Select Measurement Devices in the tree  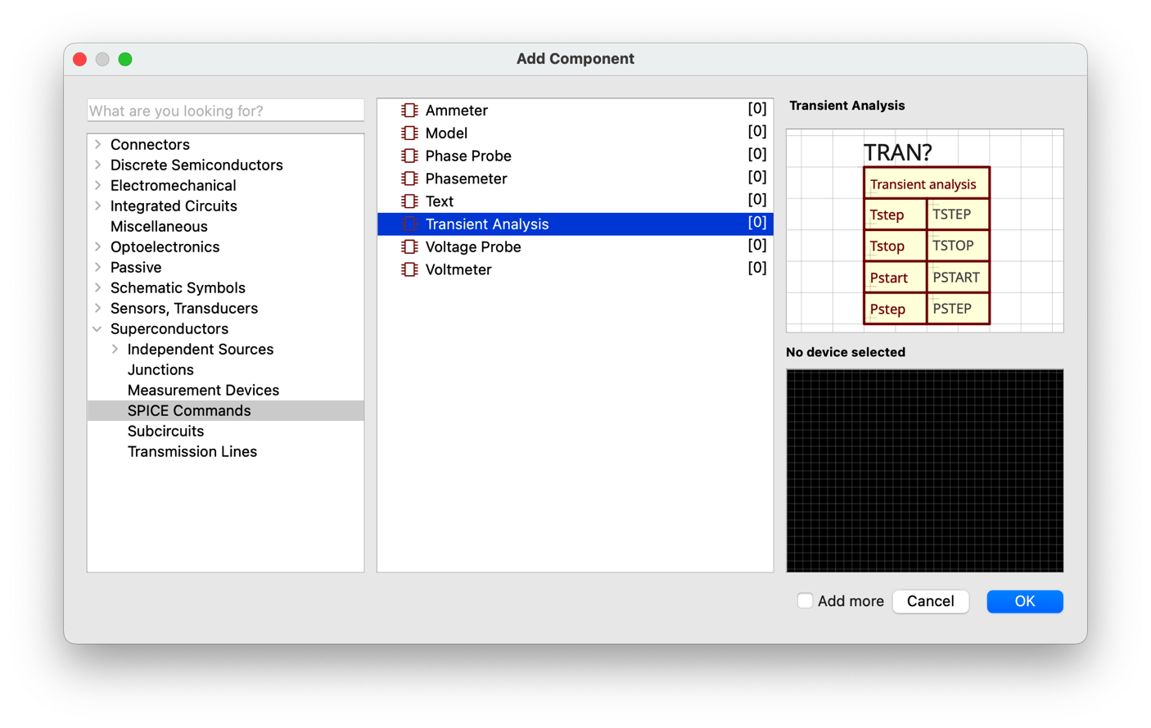[203, 390]
